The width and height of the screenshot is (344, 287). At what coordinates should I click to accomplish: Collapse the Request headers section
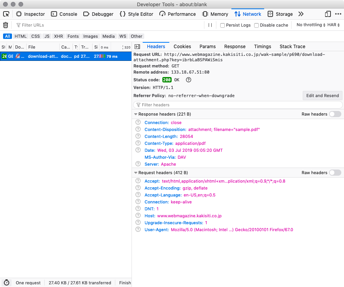point(136,173)
